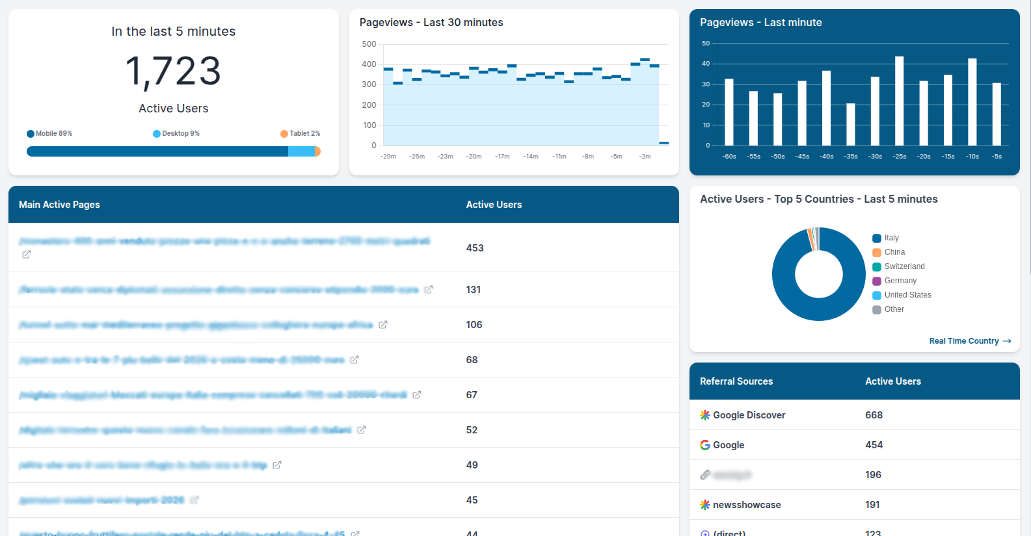1031x536 pixels.
Task: Click the Google logo in Referral Sources
Action: tap(705, 445)
